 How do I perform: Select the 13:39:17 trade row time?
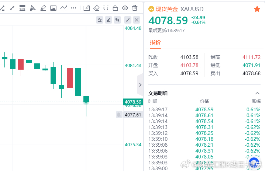[158, 109]
